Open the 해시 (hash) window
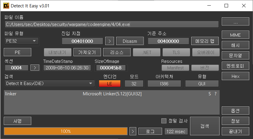This screenshot has width=253, height=139. [236, 45]
